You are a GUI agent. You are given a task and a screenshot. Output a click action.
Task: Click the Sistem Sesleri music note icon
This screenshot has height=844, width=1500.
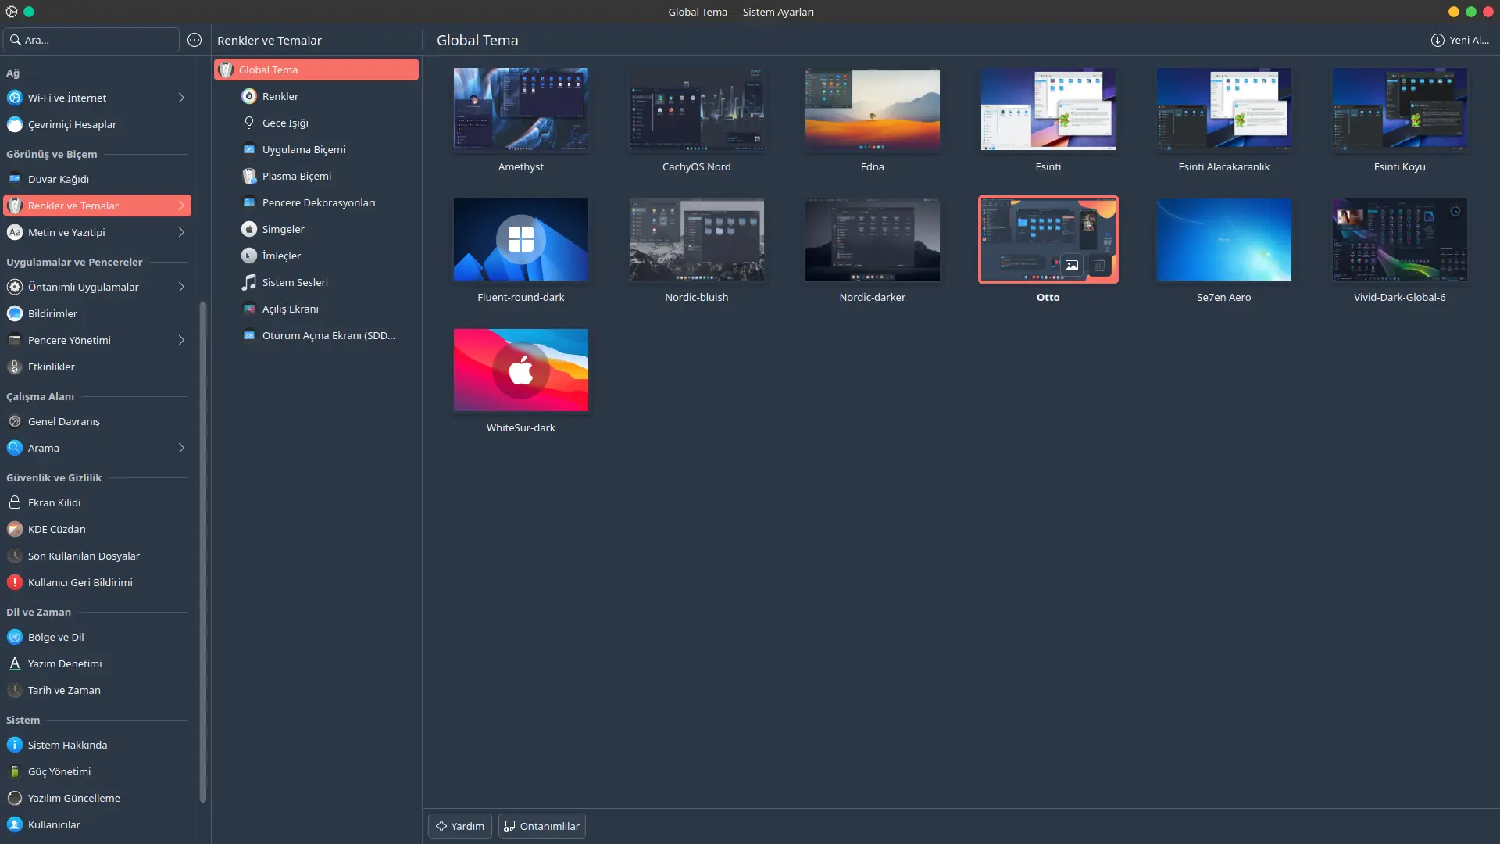(249, 282)
